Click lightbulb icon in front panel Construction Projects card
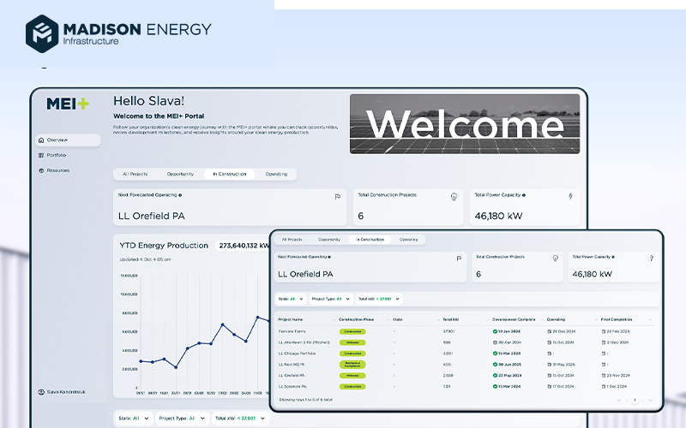This screenshot has width=686, height=428. 555,259
